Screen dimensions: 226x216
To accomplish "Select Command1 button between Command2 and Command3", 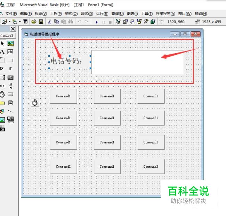I will 107,167.
